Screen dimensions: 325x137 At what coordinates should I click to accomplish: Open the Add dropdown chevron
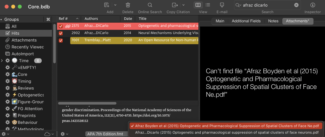click(x=115, y=5)
